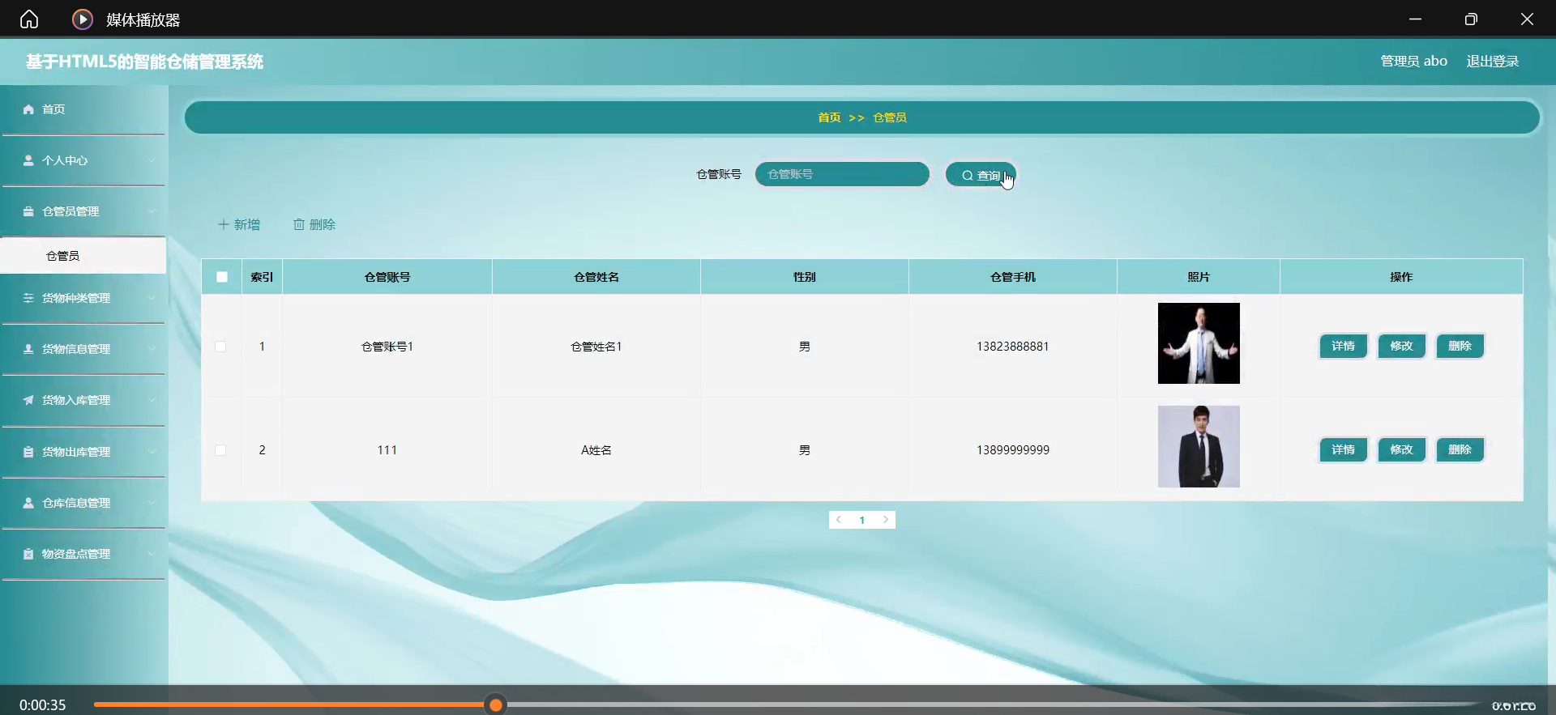Click 详情 for the 仓管账号1 row
1556x715 pixels.
1343,347
